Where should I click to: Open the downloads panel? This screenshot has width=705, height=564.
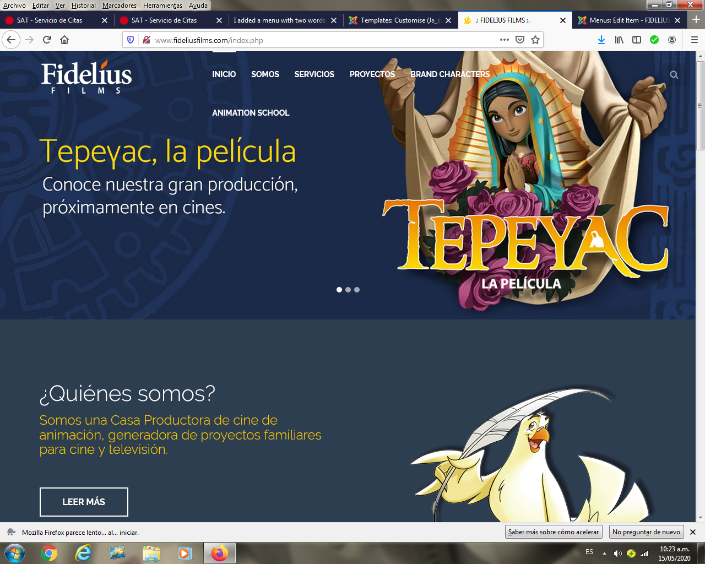click(601, 40)
